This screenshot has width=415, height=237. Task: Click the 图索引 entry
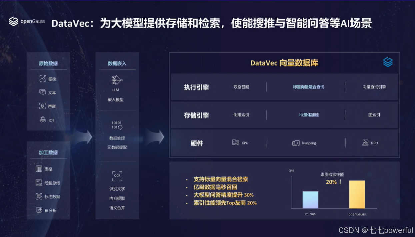(x=374, y=115)
